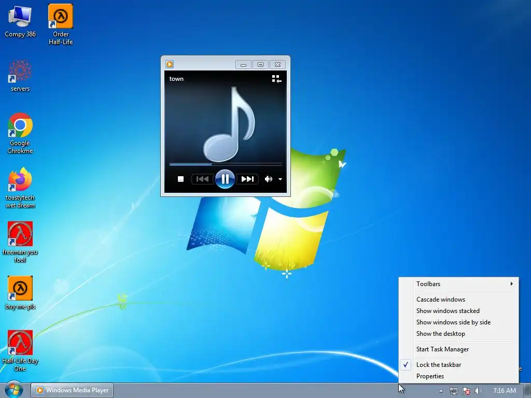Expand the Toolbars submenu
Viewport: 531px width, 398px height.
(x=459, y=284)
